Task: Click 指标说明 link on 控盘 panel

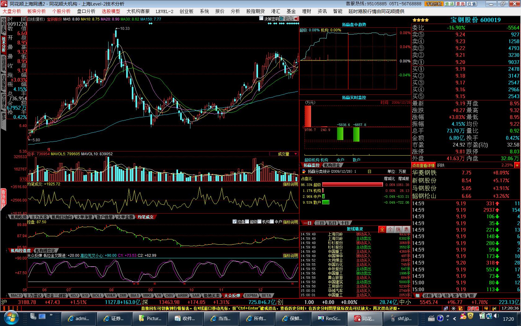Action: click(291, 222)
